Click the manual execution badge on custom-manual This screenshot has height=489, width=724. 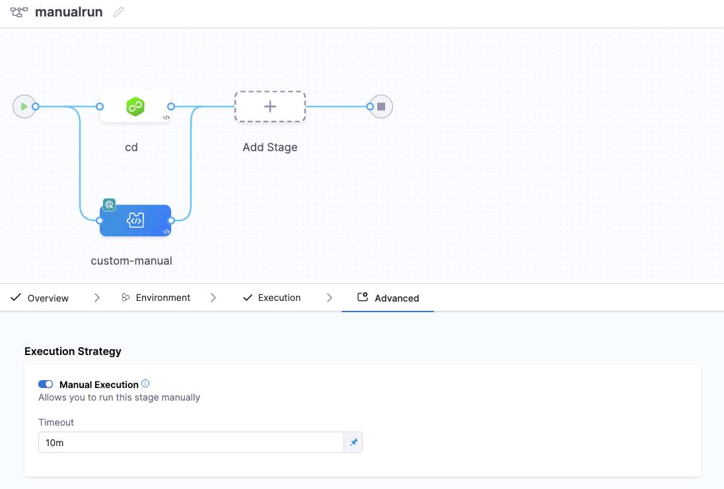109,205
